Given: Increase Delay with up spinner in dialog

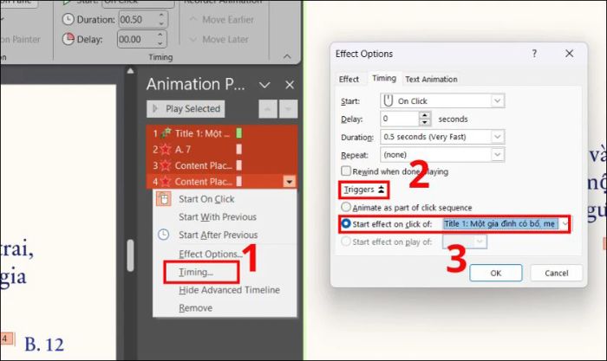Looking at the screenshot, I should pyautogui.click(x=425, y=115).
